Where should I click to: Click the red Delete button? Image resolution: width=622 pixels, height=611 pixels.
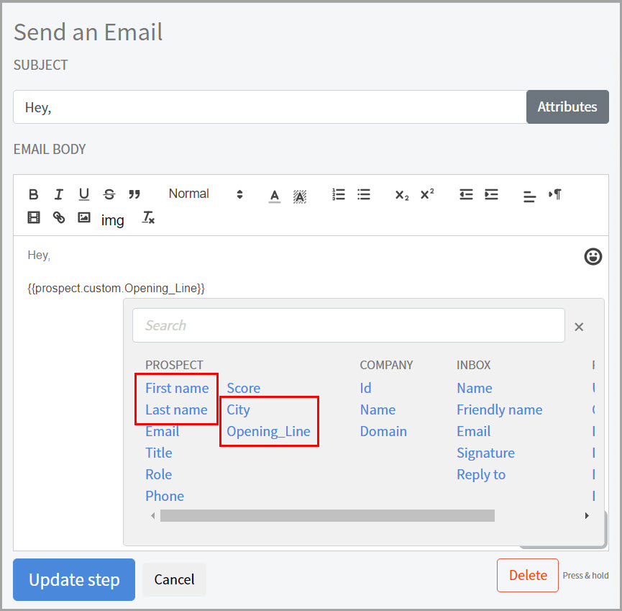pyautogui.click(x=527, y=575)
